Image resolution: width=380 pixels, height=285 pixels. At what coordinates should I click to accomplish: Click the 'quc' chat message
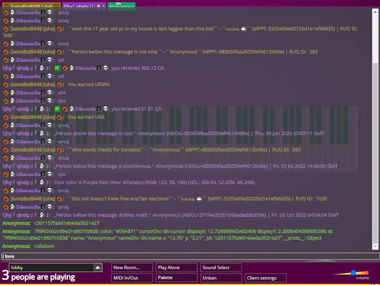[x=62, y=174]
